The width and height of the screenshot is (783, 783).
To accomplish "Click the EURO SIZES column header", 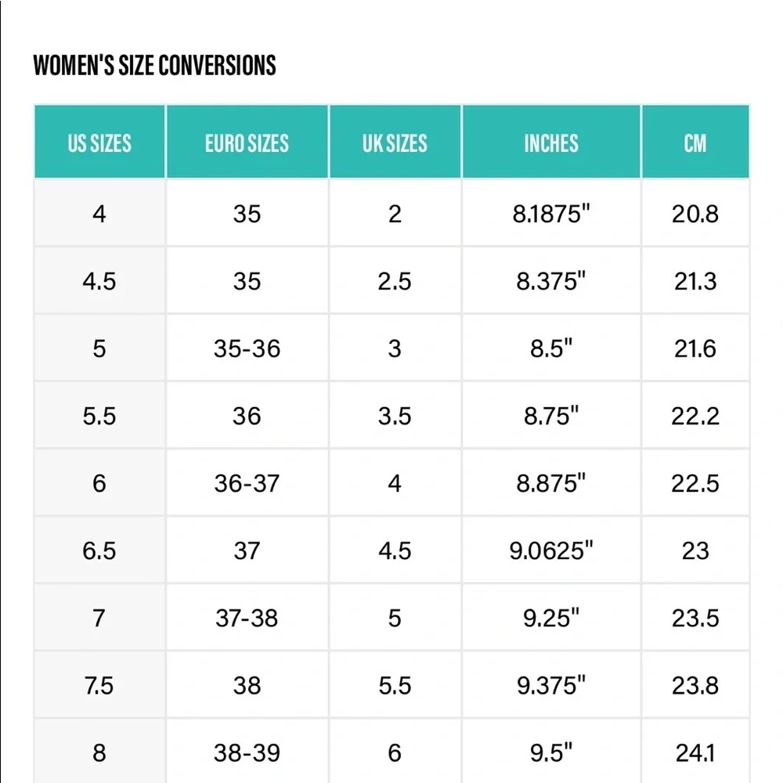I will [x=247, y=142].
